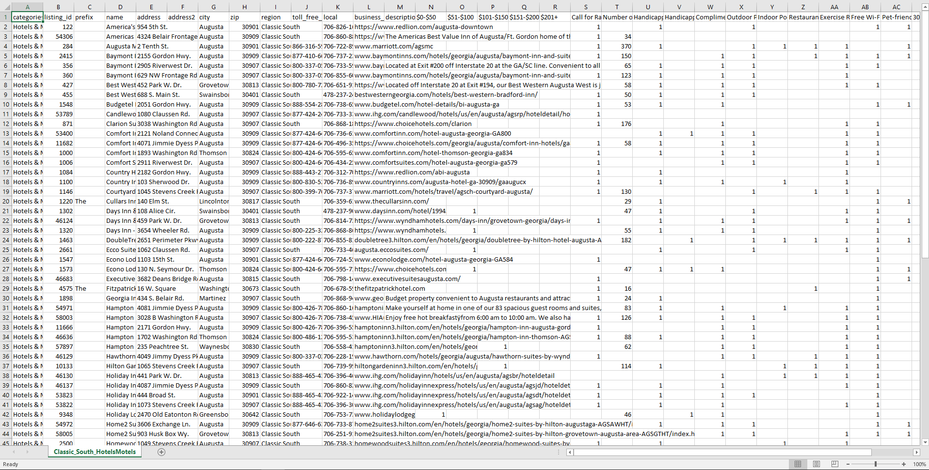The image size is (929, 470).
Task: Click the 'augusta.eccosuites.com/' cell
Action: 368,250
